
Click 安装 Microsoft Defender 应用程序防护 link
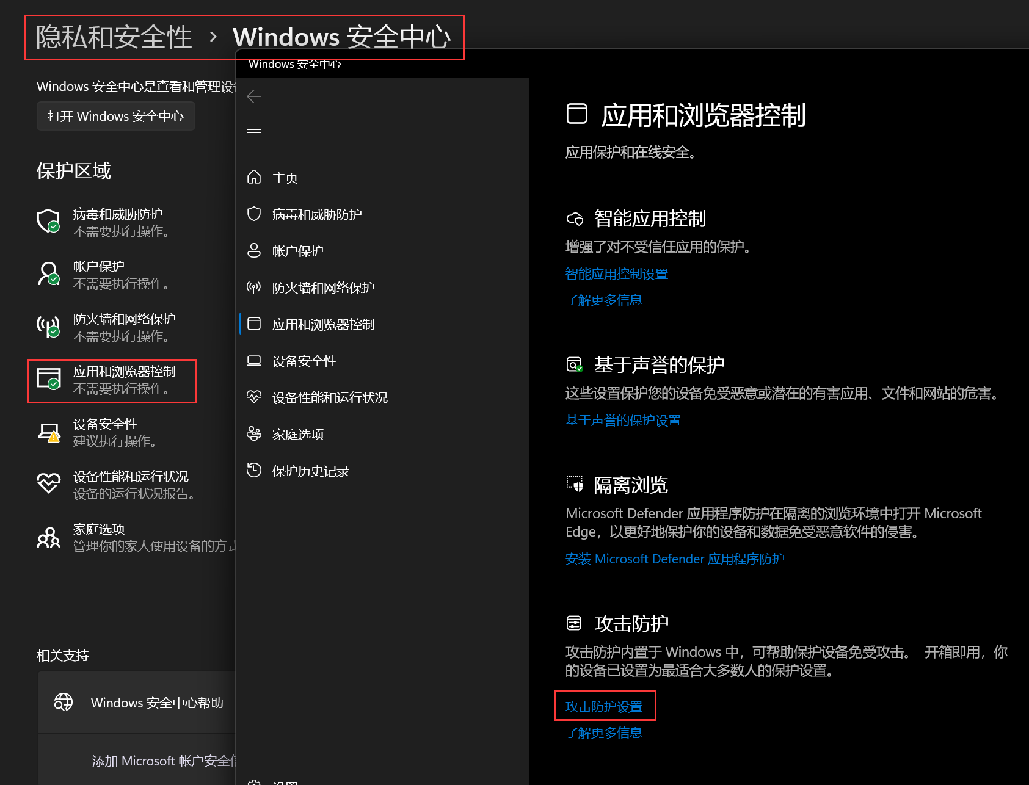point(675,559)
